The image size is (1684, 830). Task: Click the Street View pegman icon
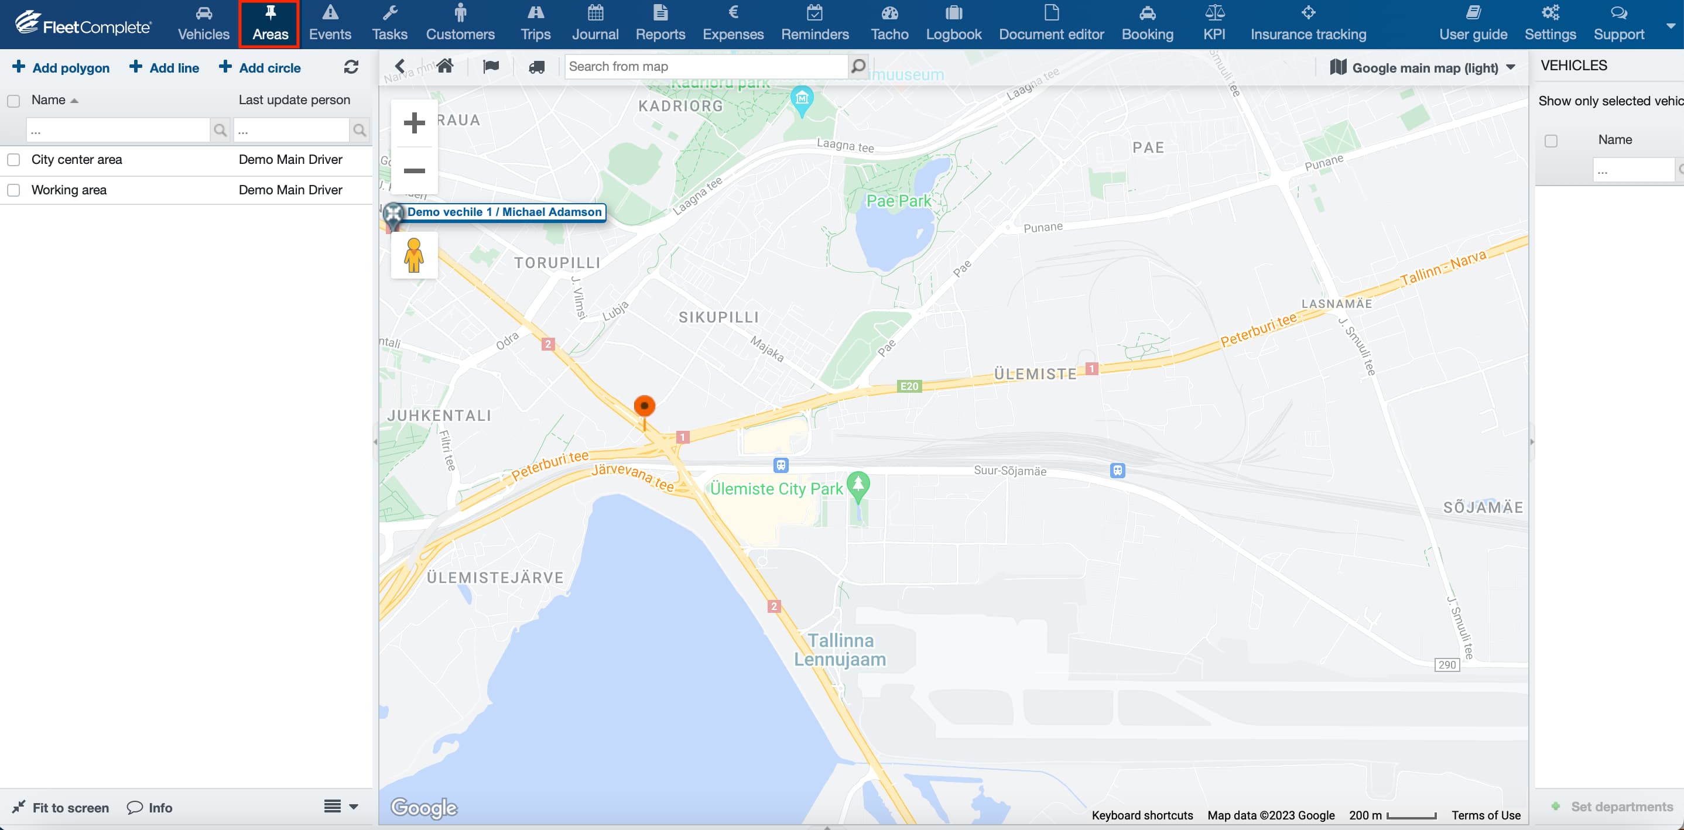pos(414,256)
